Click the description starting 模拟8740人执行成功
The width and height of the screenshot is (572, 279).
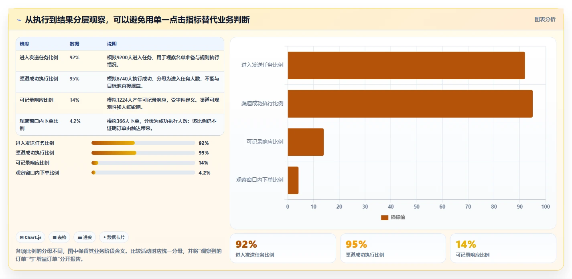[x=163, y=82]
